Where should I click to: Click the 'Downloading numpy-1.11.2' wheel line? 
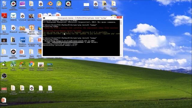[x=70, y=41]
